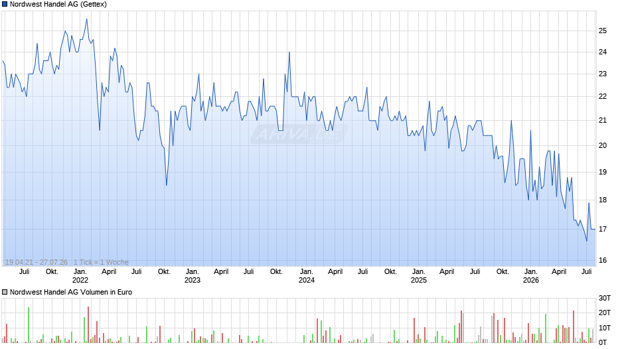Screen dimensions: 624x349
Task: Click the volume axis label 0T
Action: click(603, 342)
